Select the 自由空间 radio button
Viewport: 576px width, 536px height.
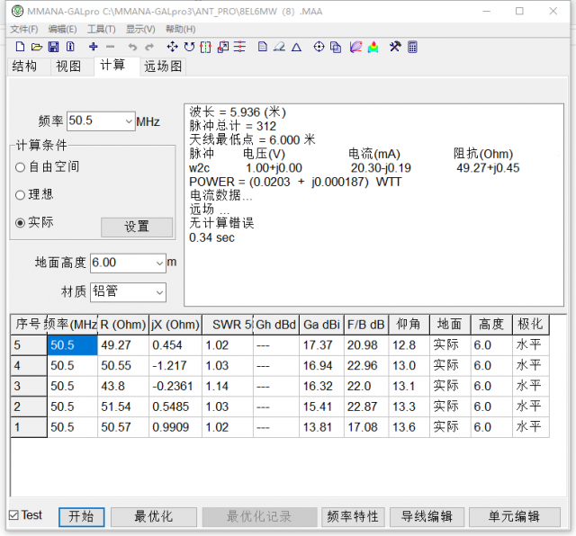(20, 167)
